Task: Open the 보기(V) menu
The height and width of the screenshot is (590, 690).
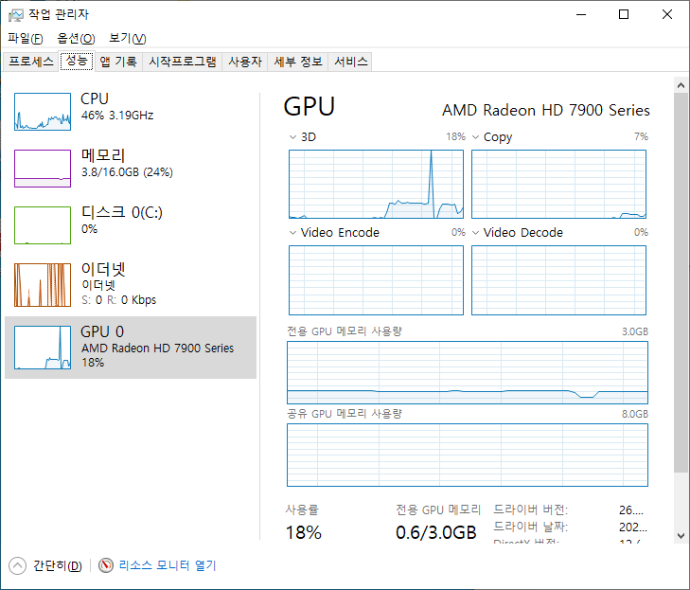Action: point(127,38)
